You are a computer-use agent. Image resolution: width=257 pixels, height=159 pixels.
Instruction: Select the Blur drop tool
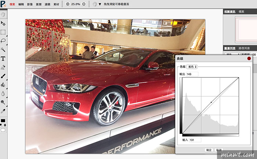pos(3,93)
